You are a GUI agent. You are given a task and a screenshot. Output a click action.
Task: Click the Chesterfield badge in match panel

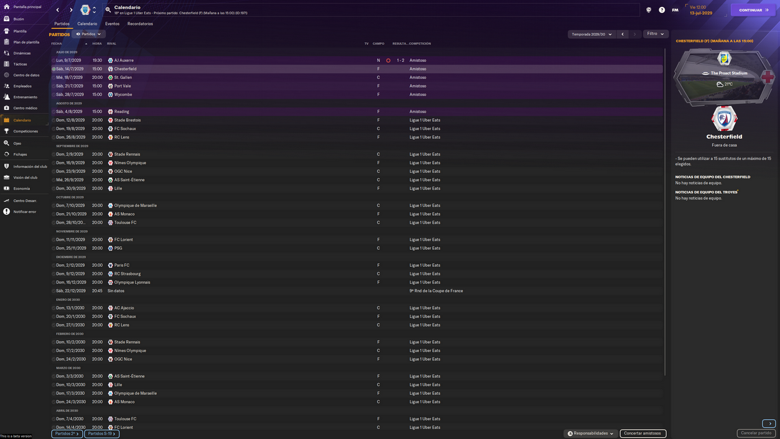click(x=724, y=119)
